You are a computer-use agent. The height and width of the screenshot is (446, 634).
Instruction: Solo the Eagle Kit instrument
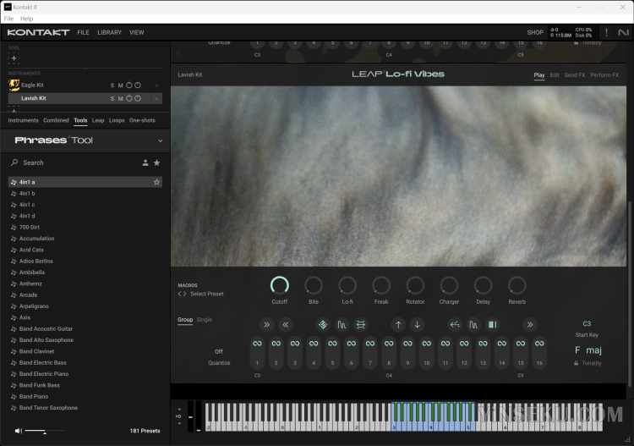[x=112, y=85]
